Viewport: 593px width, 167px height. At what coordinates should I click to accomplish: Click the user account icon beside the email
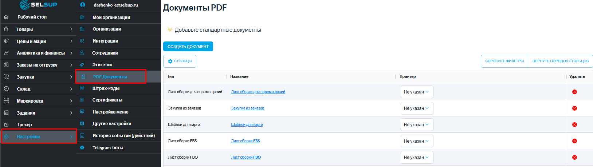tap(82, 5)
